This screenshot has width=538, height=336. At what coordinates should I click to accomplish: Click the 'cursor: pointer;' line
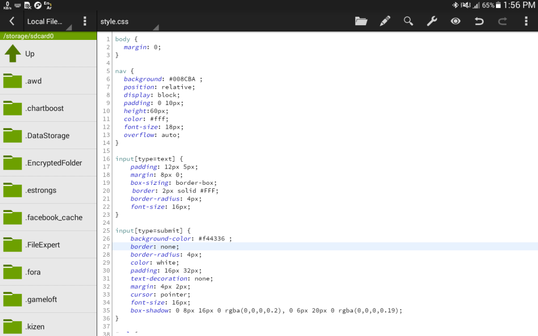[160, 295]
